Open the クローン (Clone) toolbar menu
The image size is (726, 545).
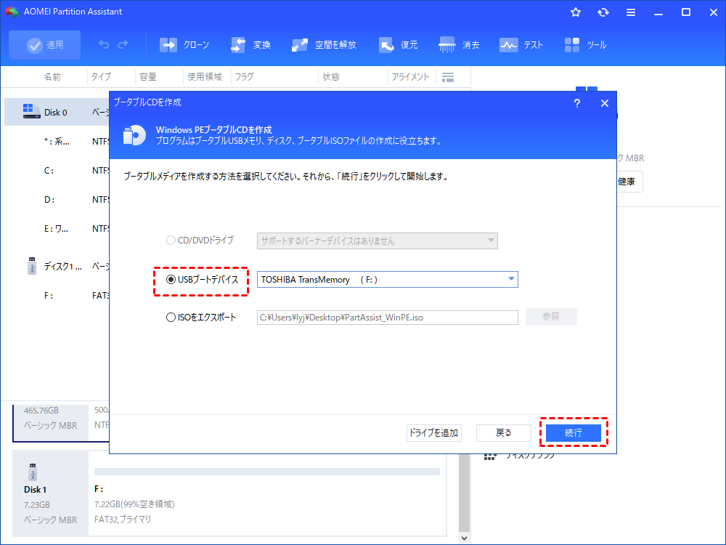coord(184,45)
